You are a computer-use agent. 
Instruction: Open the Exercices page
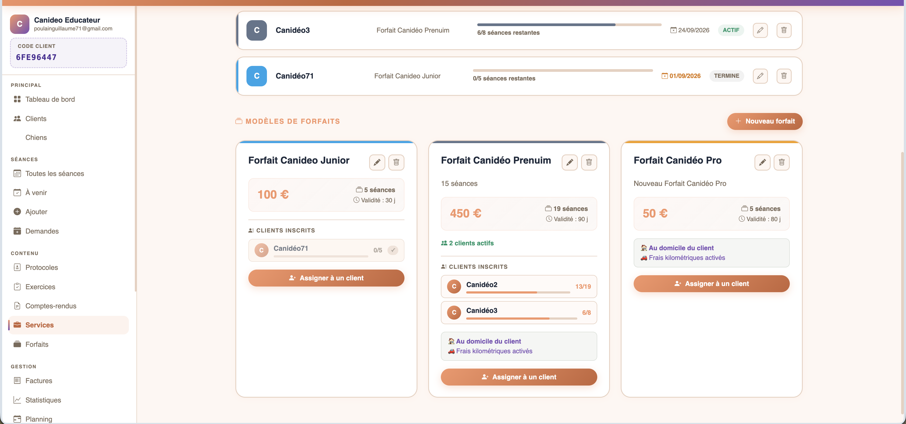pyautogui.click(x=68, y=287)
